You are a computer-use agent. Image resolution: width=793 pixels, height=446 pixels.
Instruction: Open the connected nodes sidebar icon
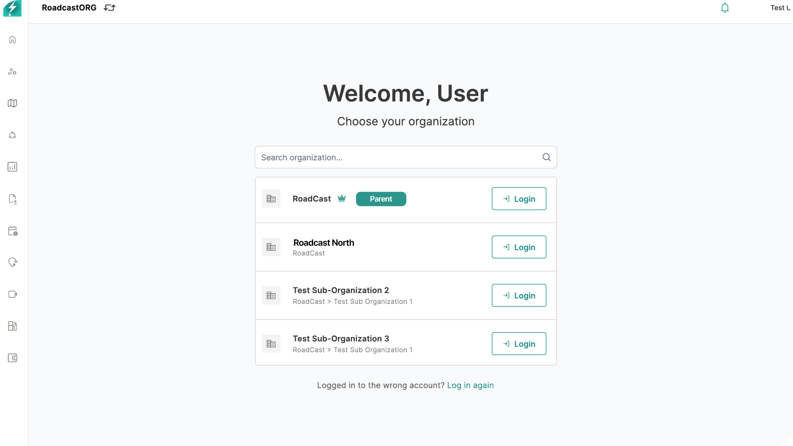click(x=12, y=135)
